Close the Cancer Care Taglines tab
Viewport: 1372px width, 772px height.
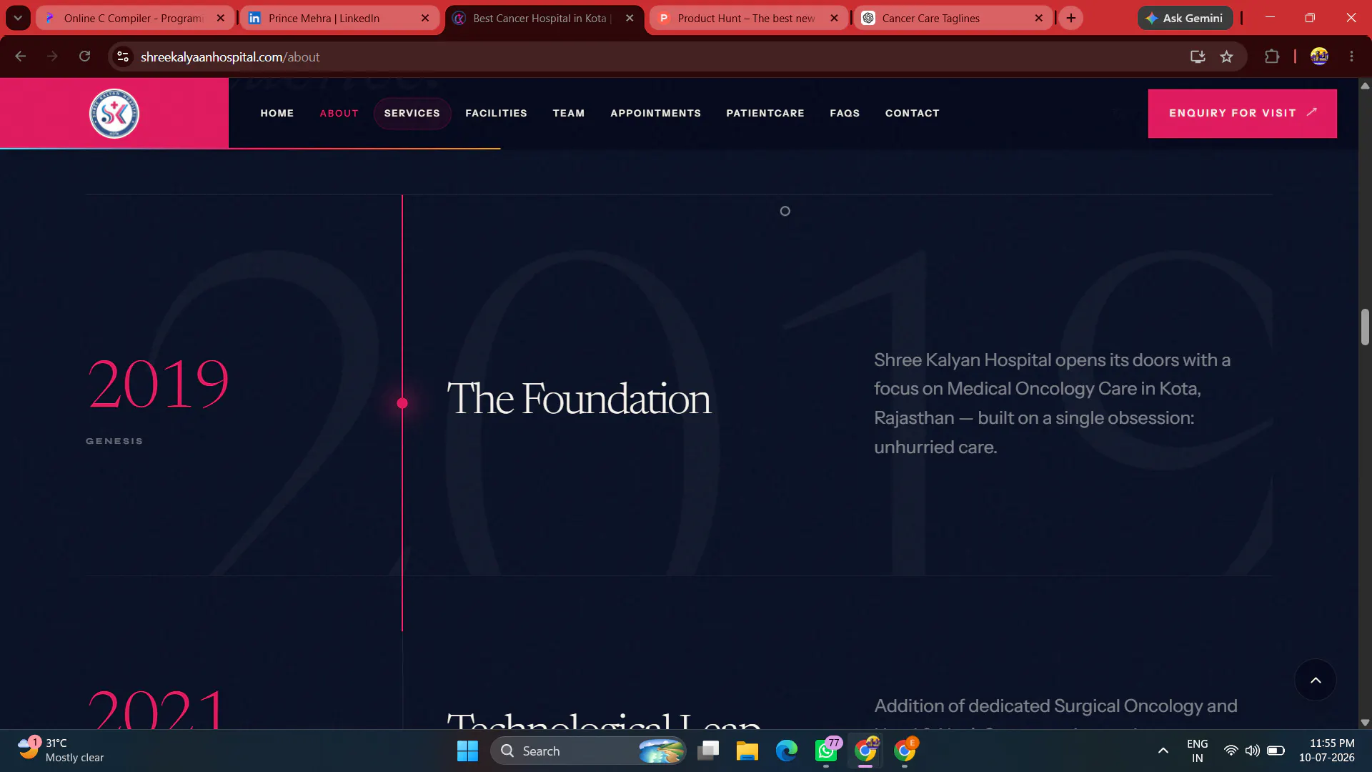point(1039,19)
